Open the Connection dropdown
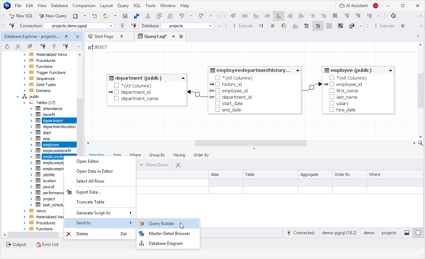Viewport: 425px width, 259px height. click(111, 26)
